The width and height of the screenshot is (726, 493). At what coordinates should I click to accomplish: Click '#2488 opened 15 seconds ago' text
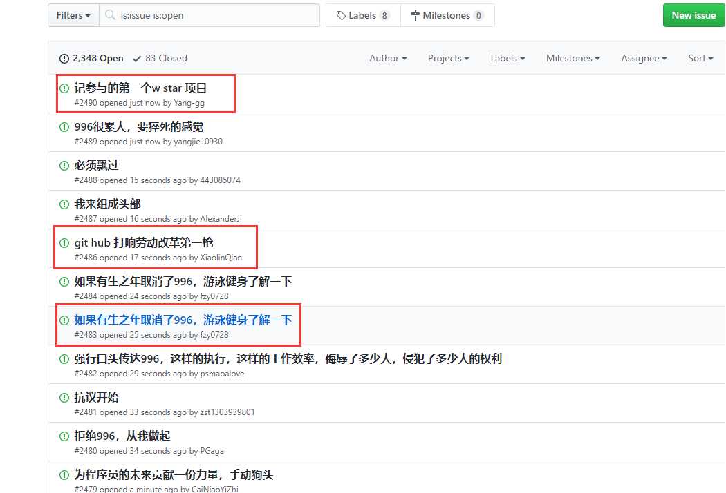coord(130,180)
